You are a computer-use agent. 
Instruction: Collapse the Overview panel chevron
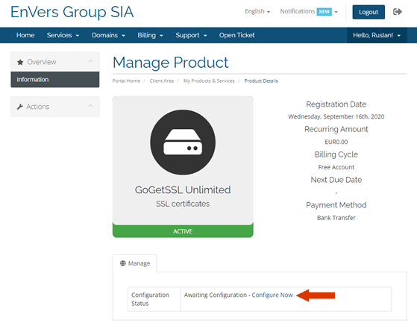coord(90,61)
